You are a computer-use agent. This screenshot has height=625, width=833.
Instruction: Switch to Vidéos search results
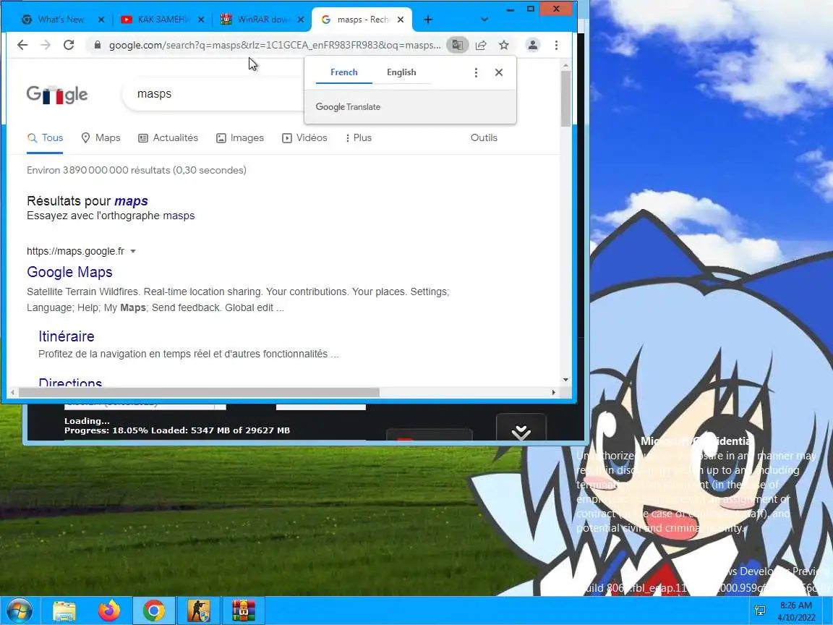click(x=304, y=137)
